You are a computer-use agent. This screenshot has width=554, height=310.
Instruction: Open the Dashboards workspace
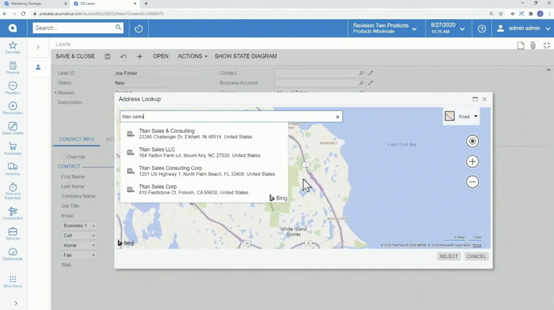coord(13,254)
